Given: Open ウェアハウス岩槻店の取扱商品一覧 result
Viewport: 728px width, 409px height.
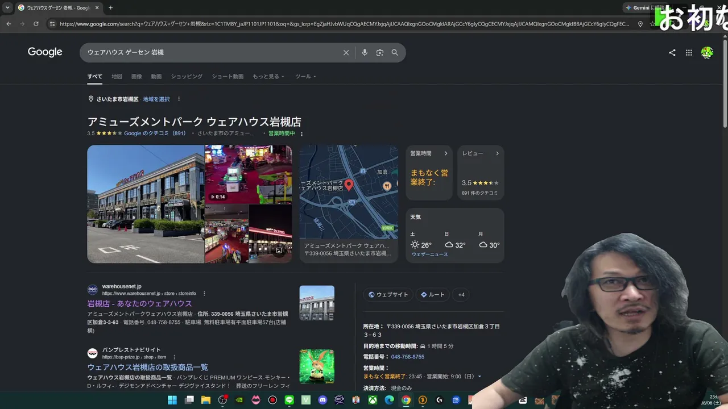Looking at the screenshot, I should pyautogui.click(x=148, y=368).
